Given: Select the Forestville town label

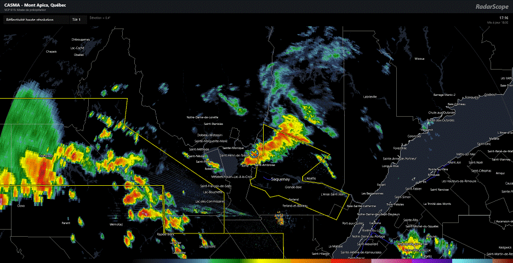Looking at the screenshot, I should point(389,147).
